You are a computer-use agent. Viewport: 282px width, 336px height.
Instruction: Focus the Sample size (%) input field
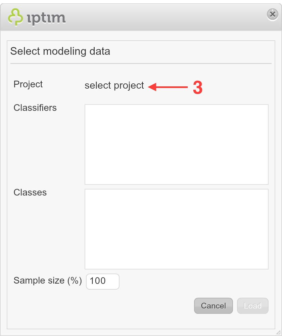pyautogui.click(x=103, y=281)
